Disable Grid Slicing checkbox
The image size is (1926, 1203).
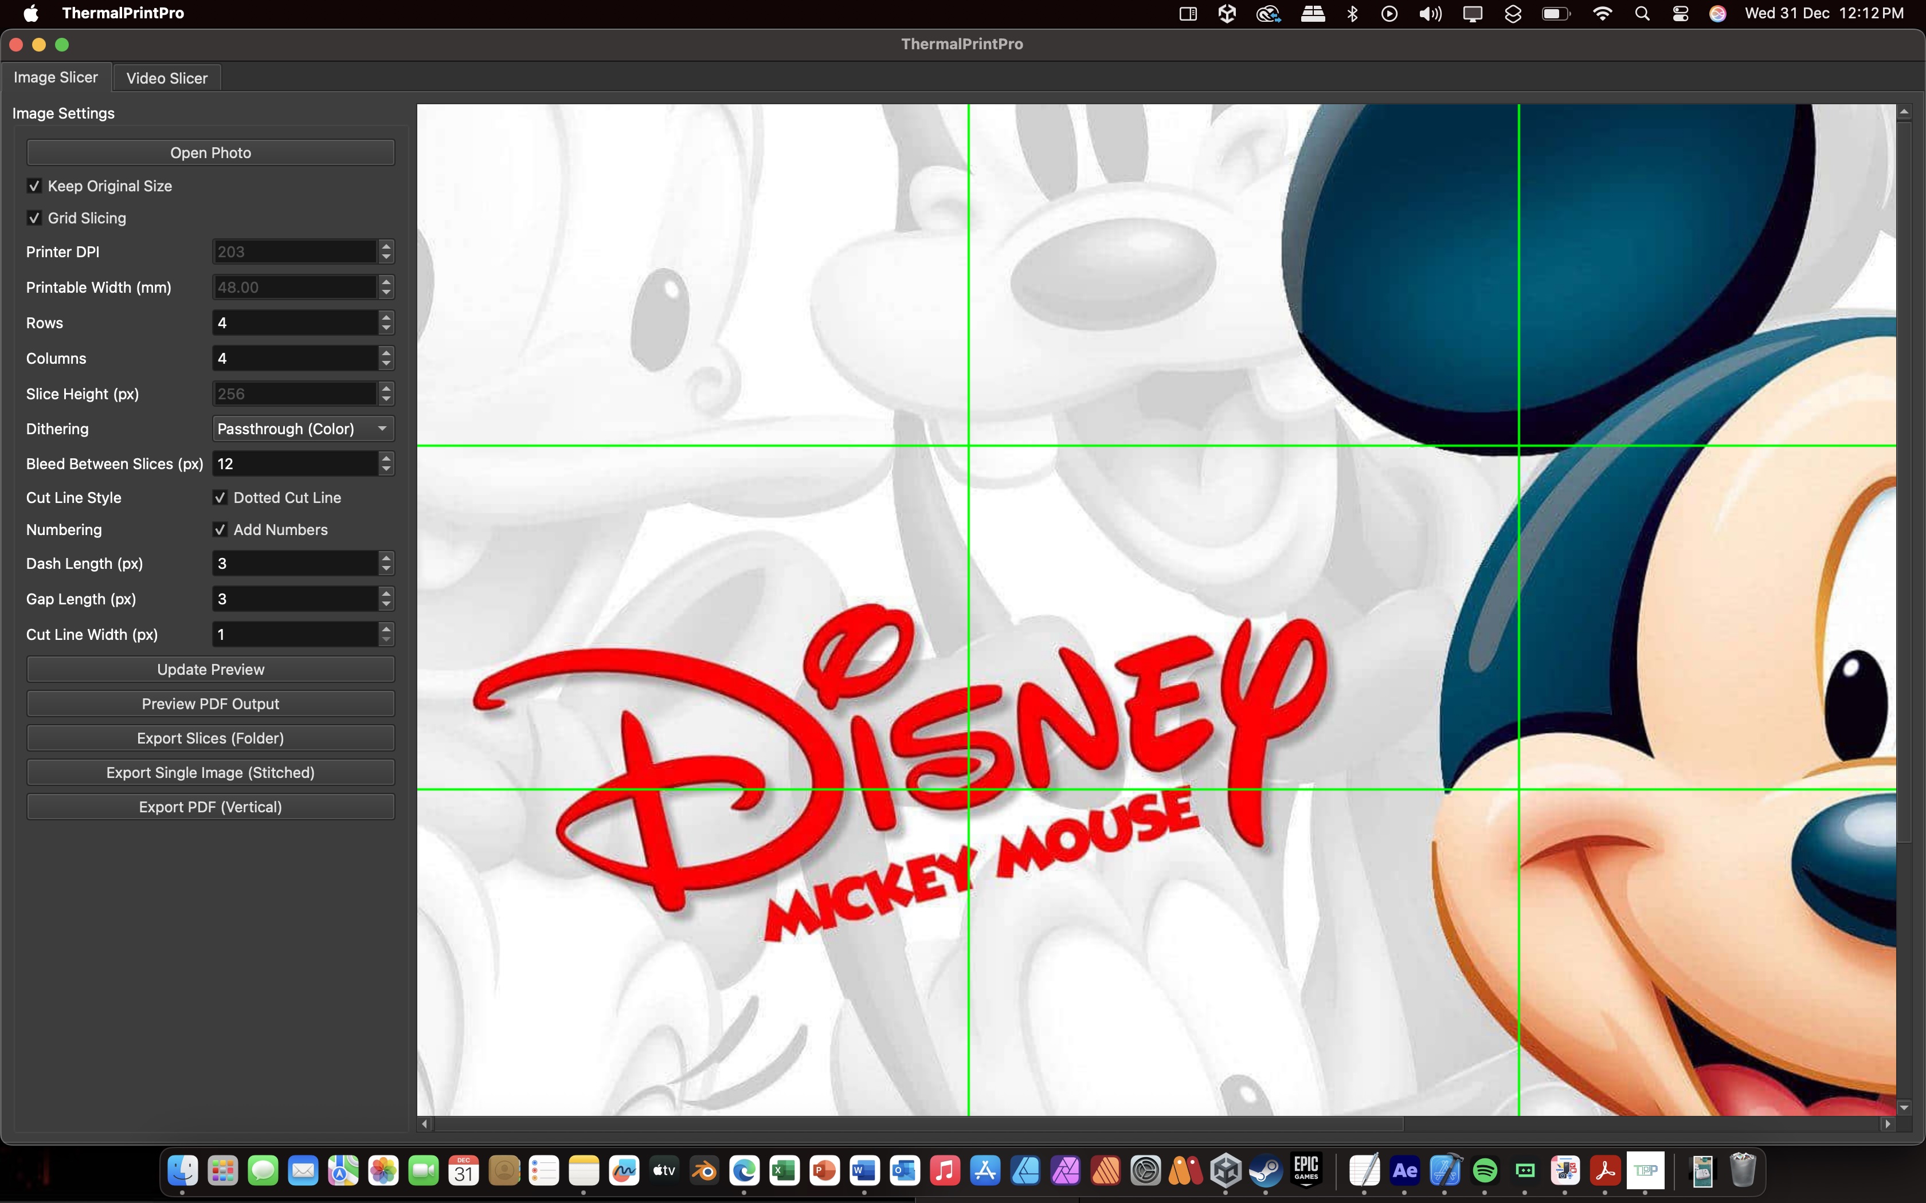click(34, 218)
